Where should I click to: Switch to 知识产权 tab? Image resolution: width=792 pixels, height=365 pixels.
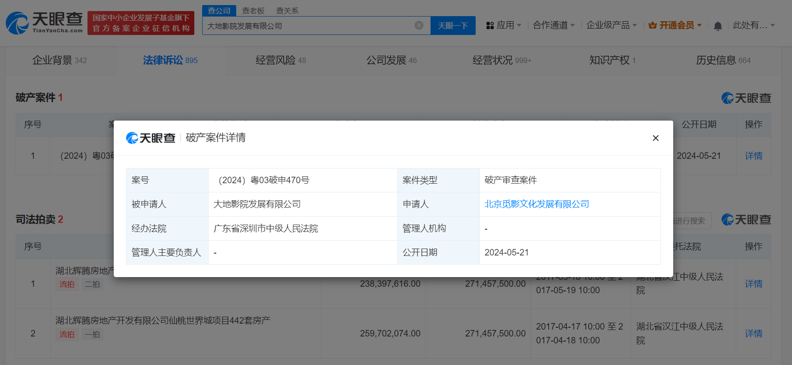(612, 60)
